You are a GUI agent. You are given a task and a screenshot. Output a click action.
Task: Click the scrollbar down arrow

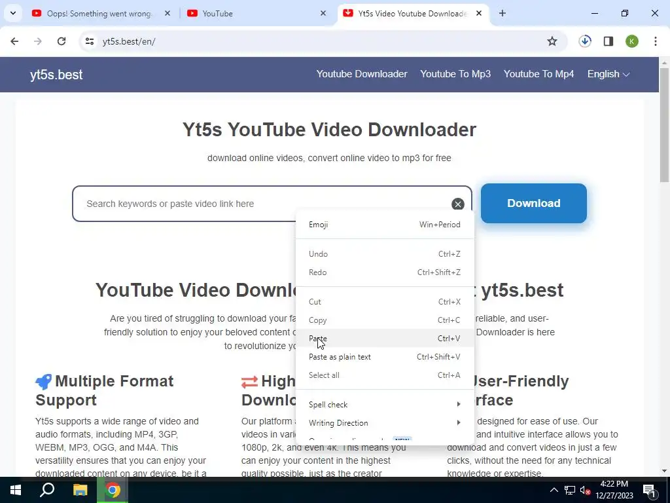click(664, 471)
